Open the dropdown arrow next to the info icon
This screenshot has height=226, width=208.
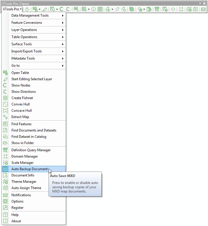[x=89, y=9]
